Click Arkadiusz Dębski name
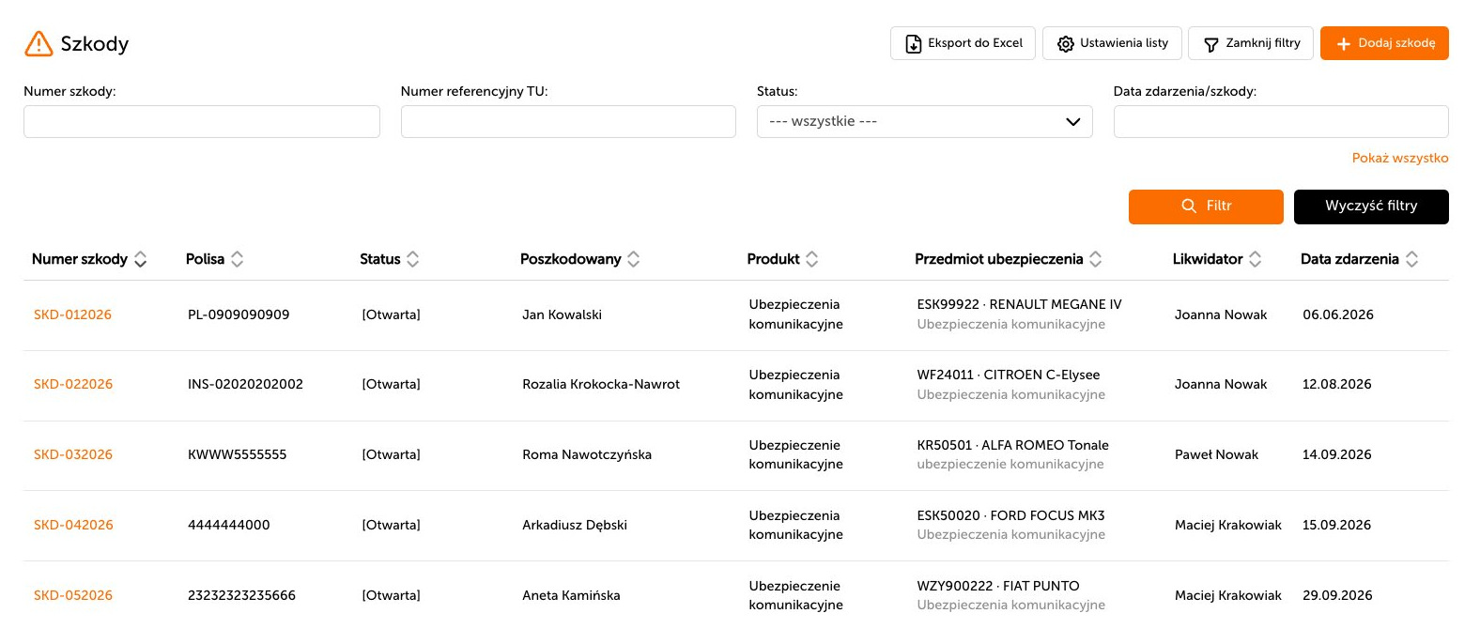1480x644 pixels. coord(575,525)
